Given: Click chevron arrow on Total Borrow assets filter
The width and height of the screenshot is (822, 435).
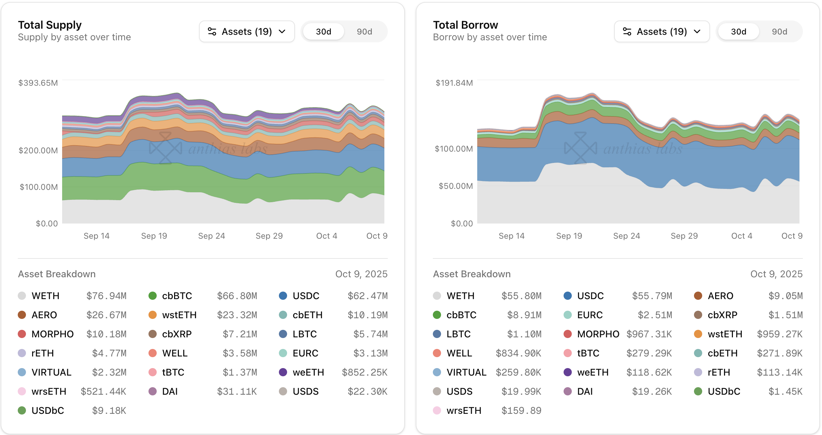Looking at the screenshot, I should tap(697, 32).
